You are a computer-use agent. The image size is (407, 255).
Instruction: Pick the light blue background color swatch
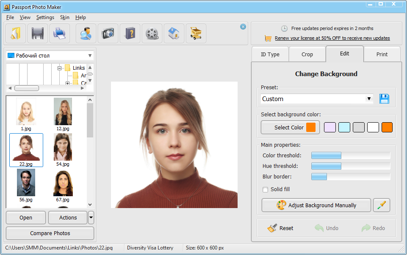[x=344, y=127]
